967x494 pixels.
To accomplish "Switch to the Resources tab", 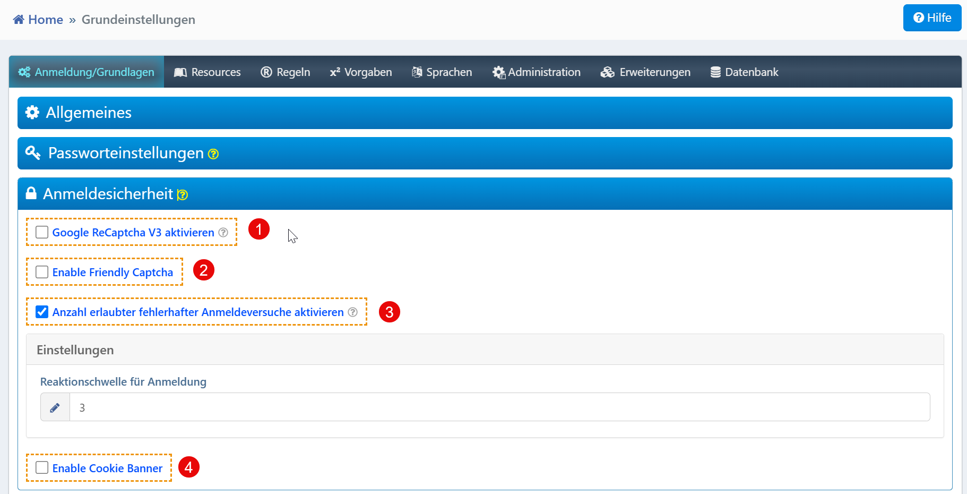I will pos(208,72).
